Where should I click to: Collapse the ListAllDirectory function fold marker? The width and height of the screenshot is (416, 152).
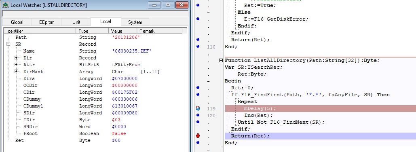[220, 61]
